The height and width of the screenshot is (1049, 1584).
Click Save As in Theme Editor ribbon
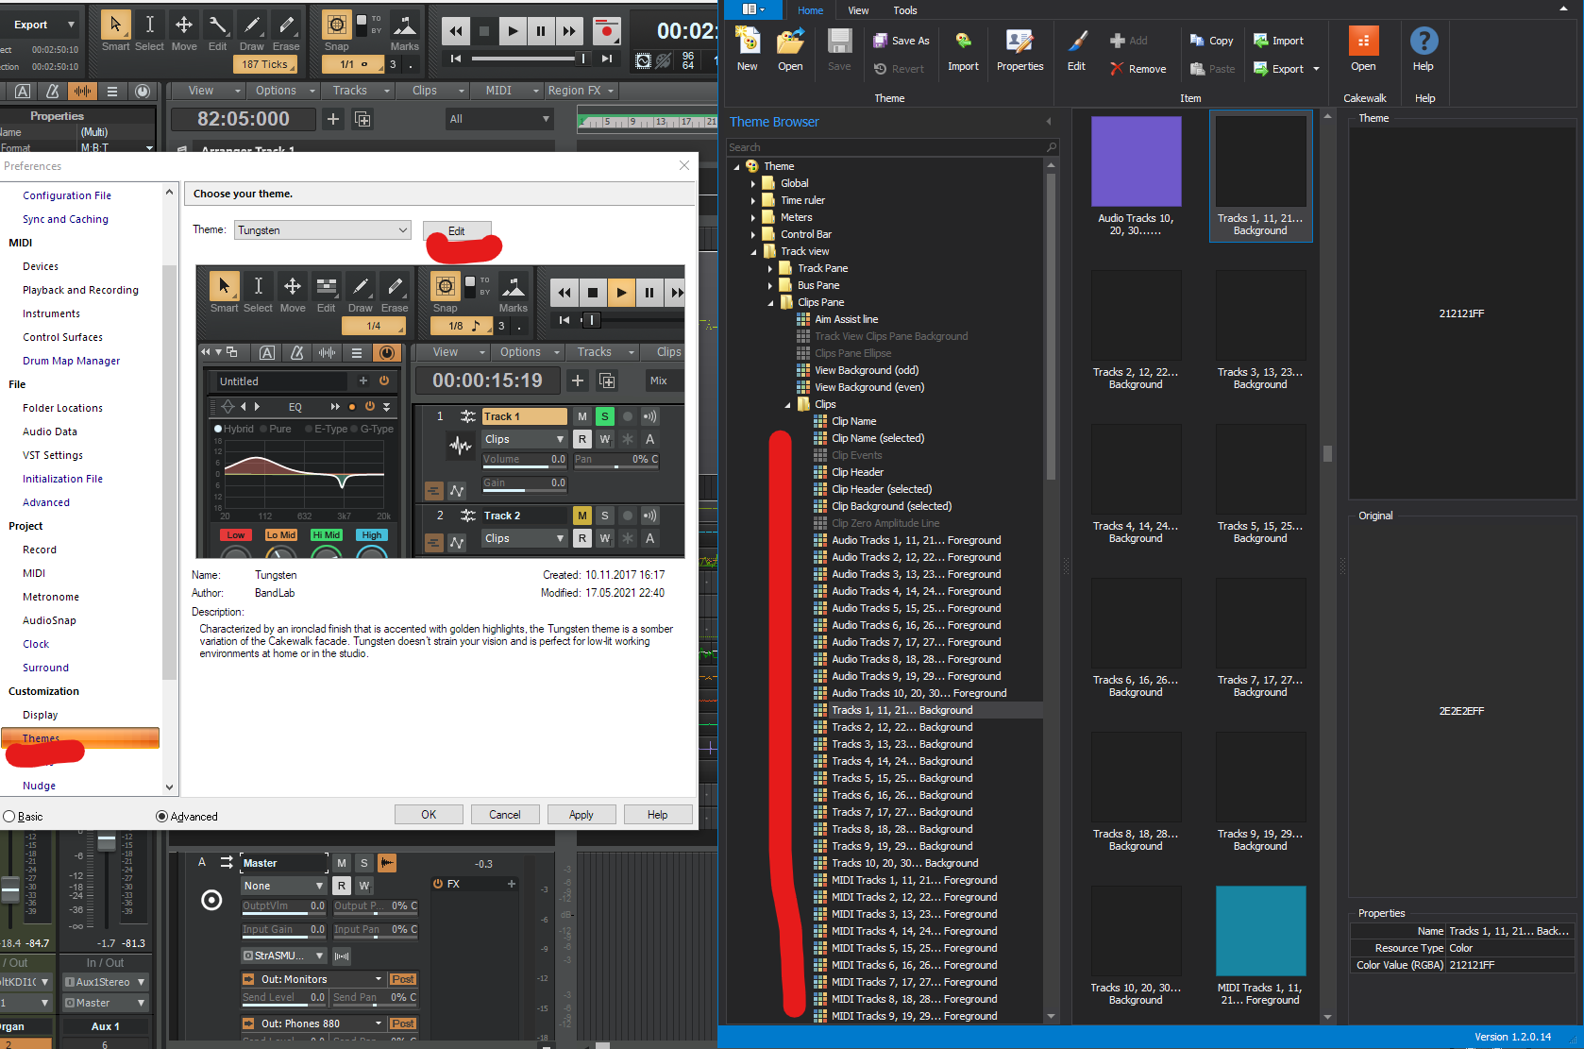[902, 41]
